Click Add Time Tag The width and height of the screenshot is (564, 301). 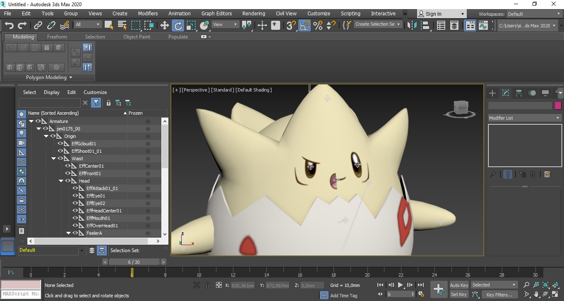344,296
